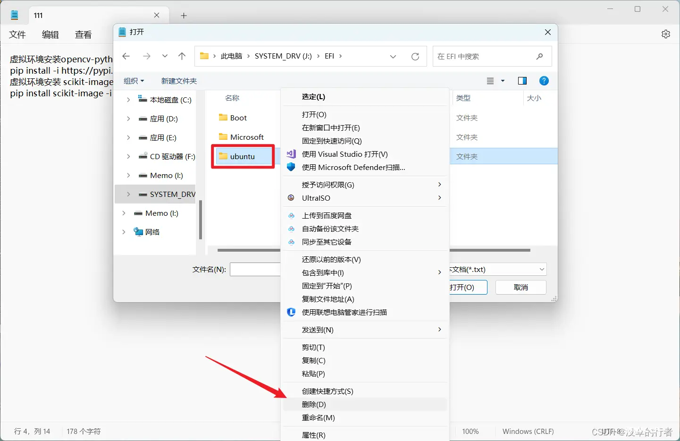
Task: Go up one folder level
Action: click(x=182, y=56)
